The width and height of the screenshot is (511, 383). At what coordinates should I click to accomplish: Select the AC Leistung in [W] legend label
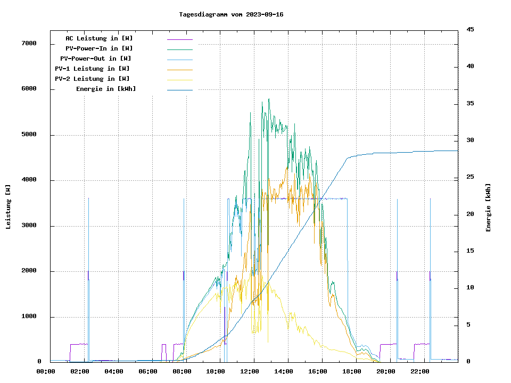pyautogui.click(x=99, y=38)
